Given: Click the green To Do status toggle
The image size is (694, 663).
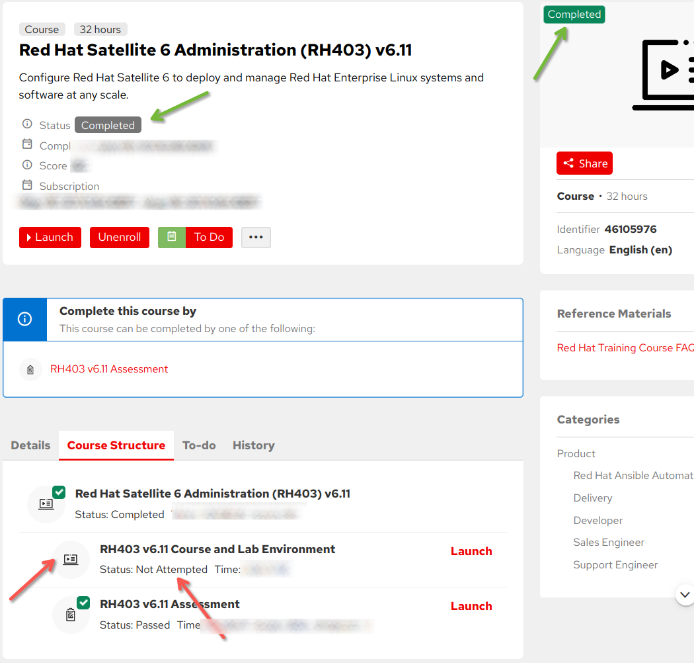Looking at the screenshot, I should [x=173, y=237].
